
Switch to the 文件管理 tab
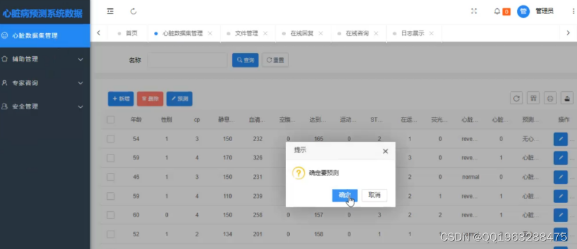point(246,33)
